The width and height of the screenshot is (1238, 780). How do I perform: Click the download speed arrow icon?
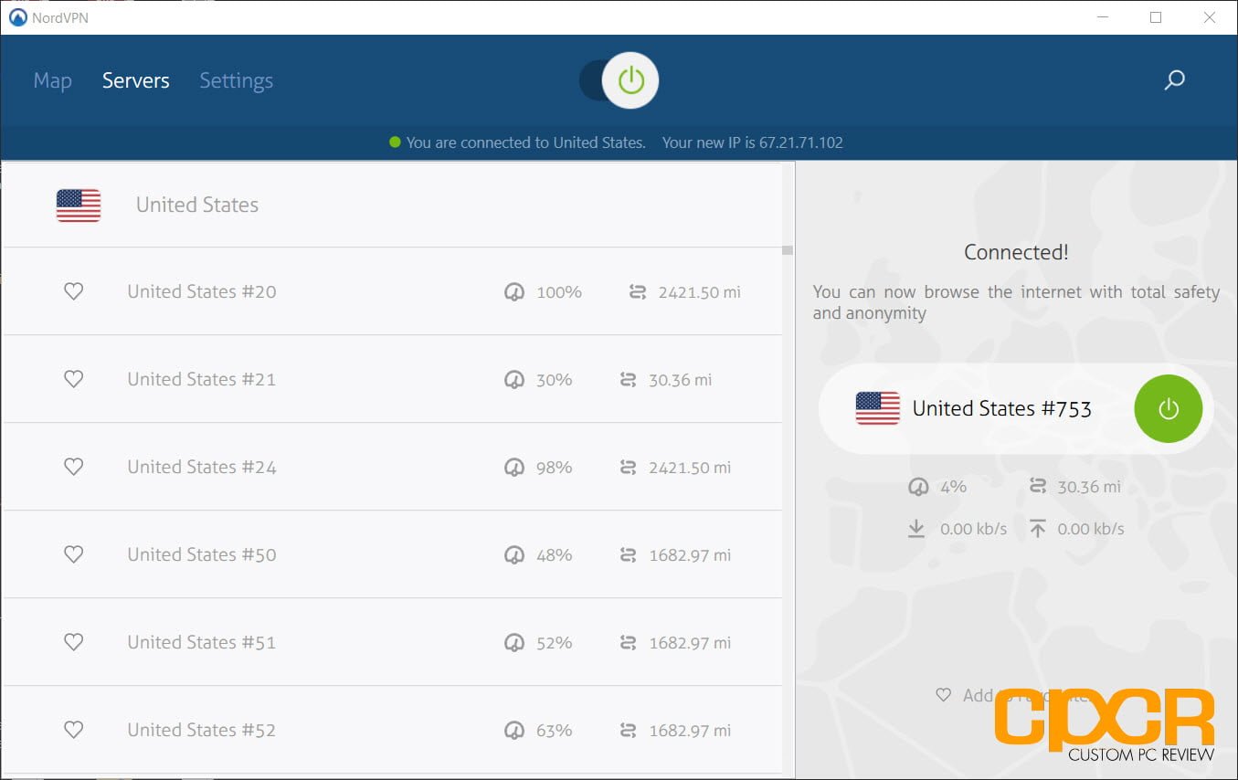(x=916, y=529)
